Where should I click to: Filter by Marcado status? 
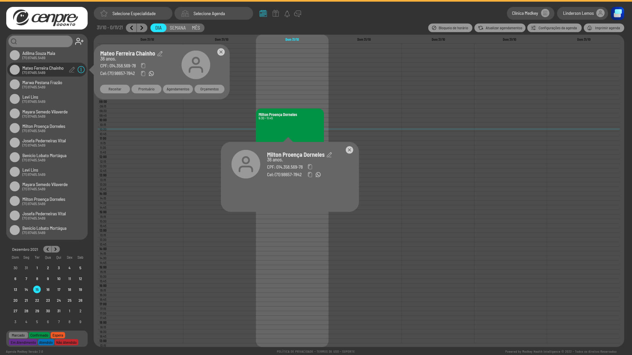click(x=18, y=335)
